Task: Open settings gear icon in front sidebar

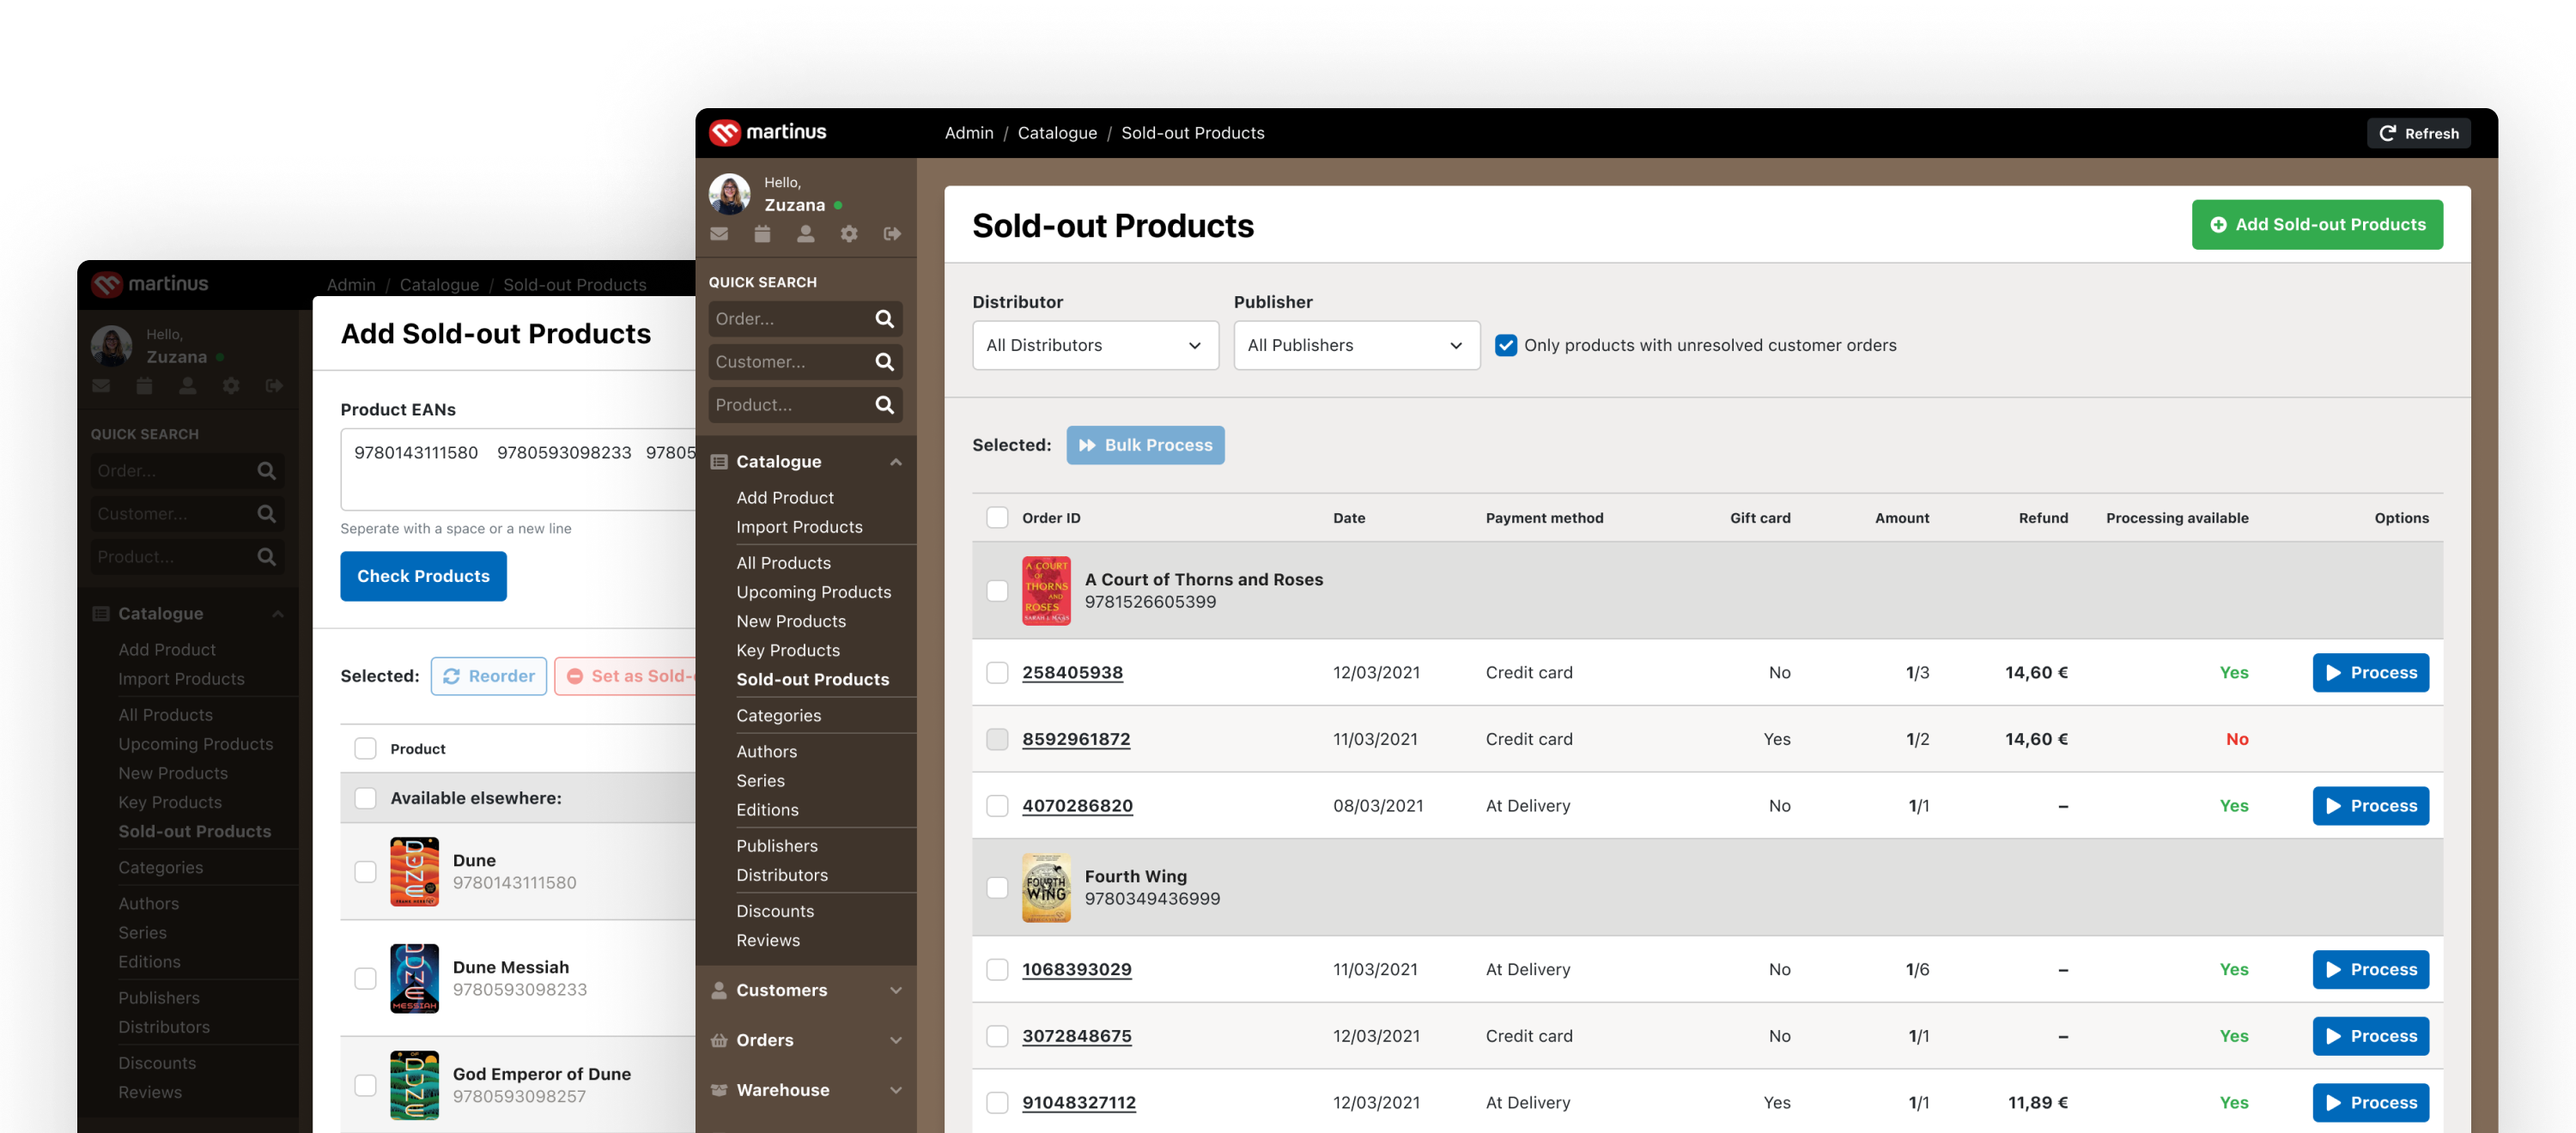Action: tap(849, 233)
